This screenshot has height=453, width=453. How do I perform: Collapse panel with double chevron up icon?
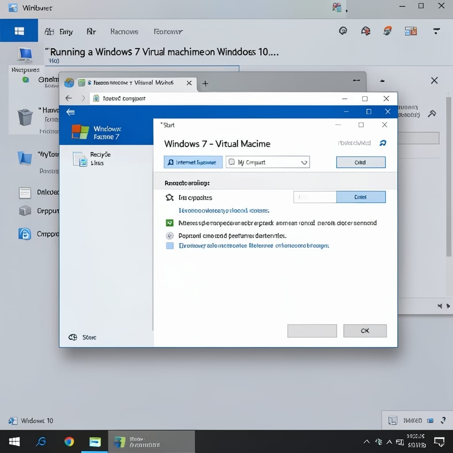pos(432,114)
